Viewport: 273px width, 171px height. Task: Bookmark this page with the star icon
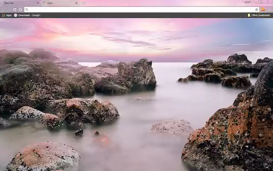pyautogui.click(x=256, y=9)
